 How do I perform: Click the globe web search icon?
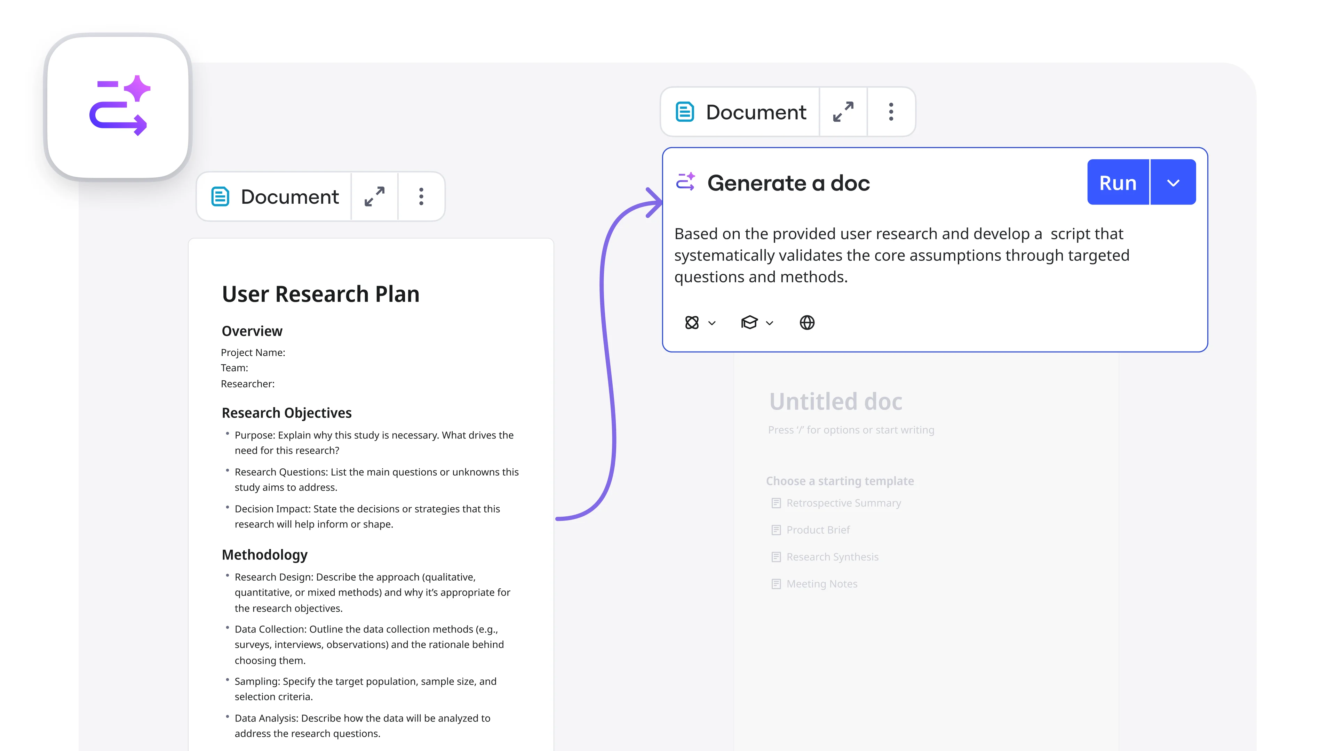pos(807,322)
